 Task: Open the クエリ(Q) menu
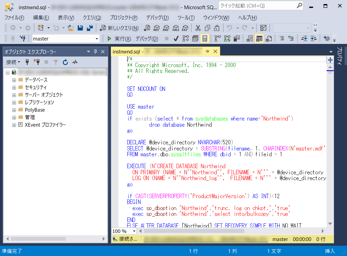(x=92, y=17)
